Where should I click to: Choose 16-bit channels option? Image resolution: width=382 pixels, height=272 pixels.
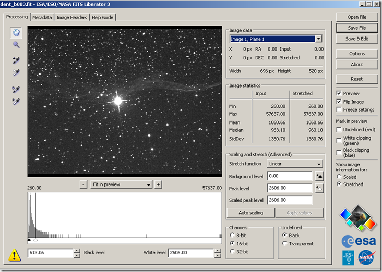pos(232,243)
